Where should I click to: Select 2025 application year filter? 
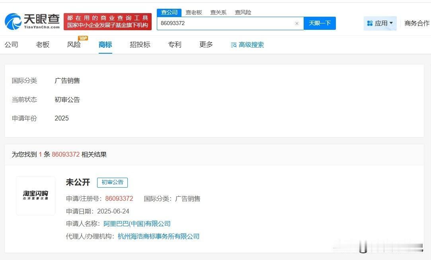(62, 118)
